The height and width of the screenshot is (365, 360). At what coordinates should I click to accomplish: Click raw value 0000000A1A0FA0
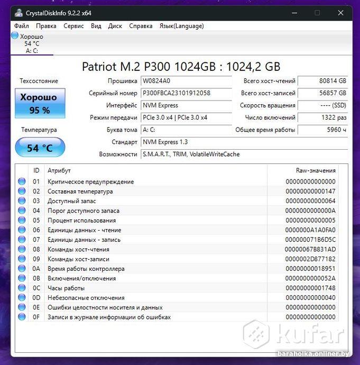point(310,230)
